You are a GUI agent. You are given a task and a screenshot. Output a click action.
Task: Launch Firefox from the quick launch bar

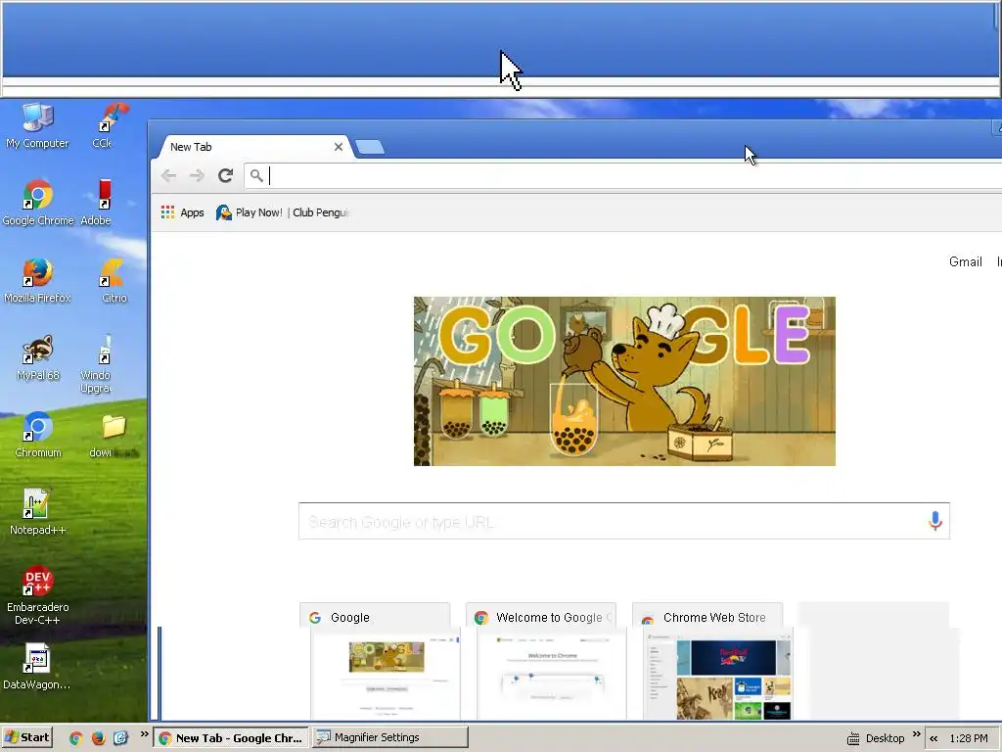(x=98, y=738)
